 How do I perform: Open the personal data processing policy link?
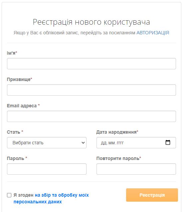(51, 198)
